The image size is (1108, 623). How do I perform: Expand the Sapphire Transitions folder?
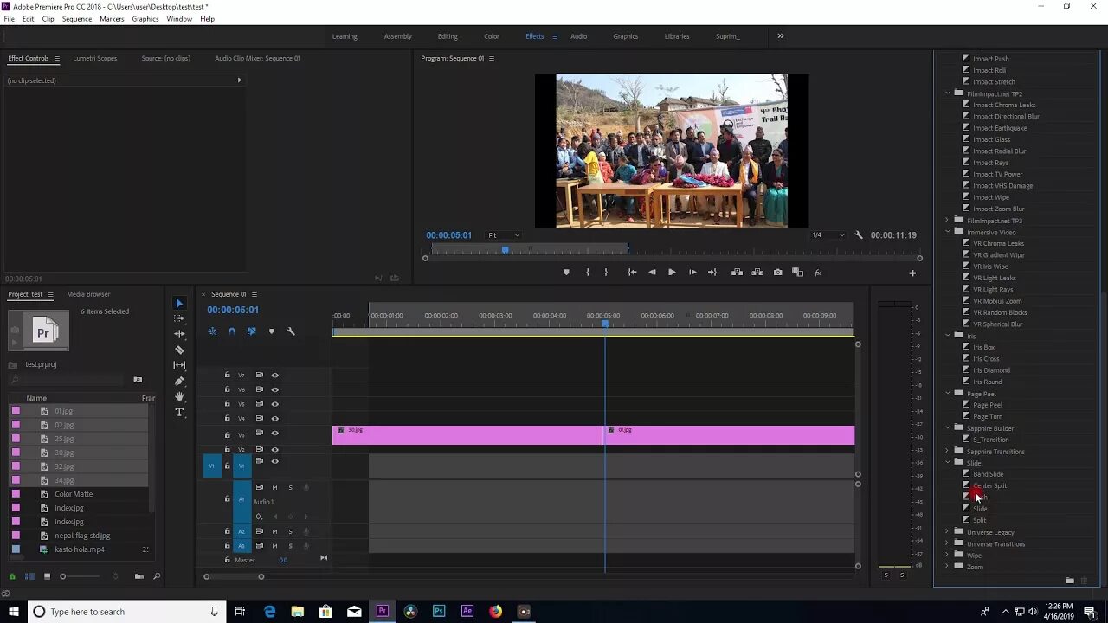pyautogui.click(x=948, y=451)
